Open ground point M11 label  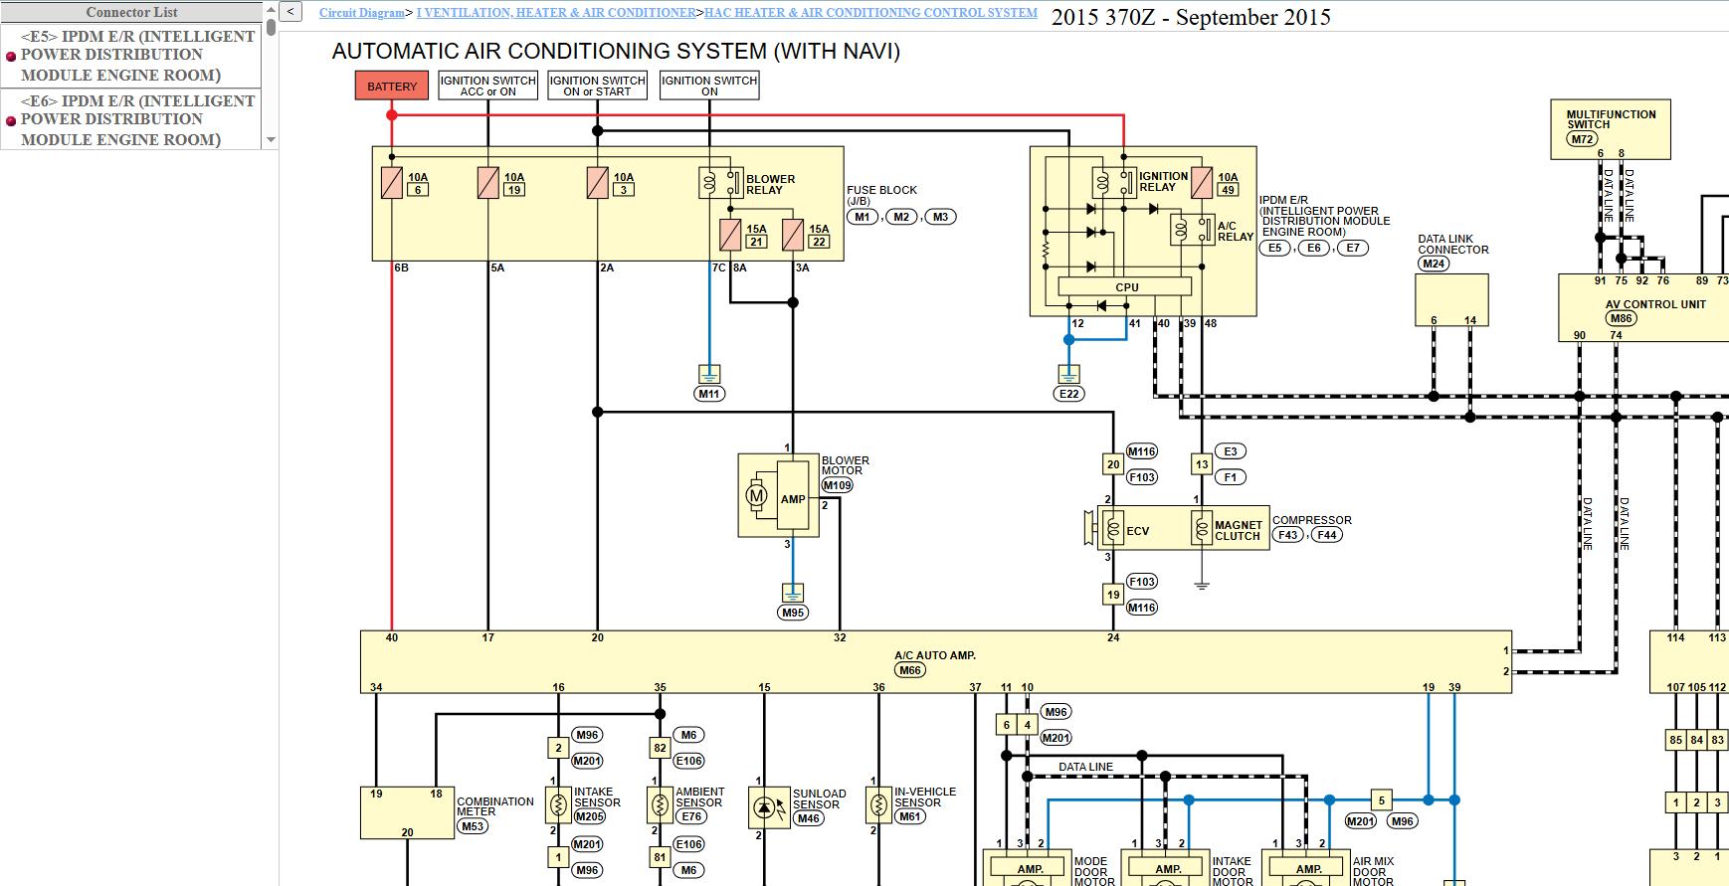709,394
